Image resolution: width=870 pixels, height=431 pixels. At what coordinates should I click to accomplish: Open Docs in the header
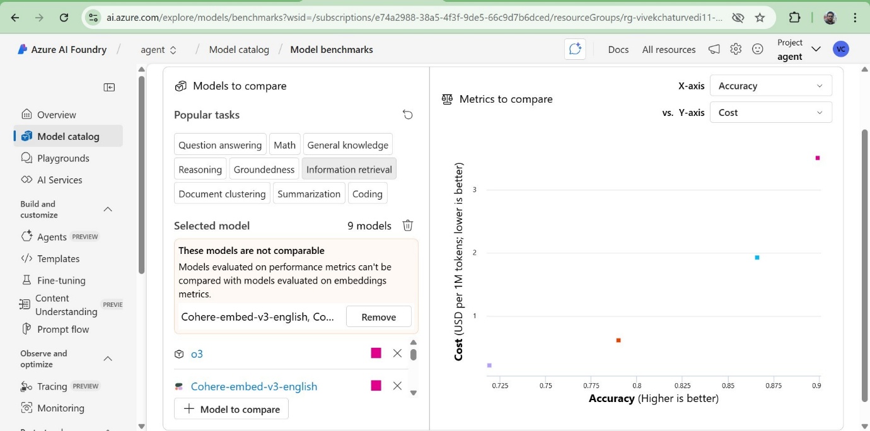pyautogui.click(x=618, y=49)
